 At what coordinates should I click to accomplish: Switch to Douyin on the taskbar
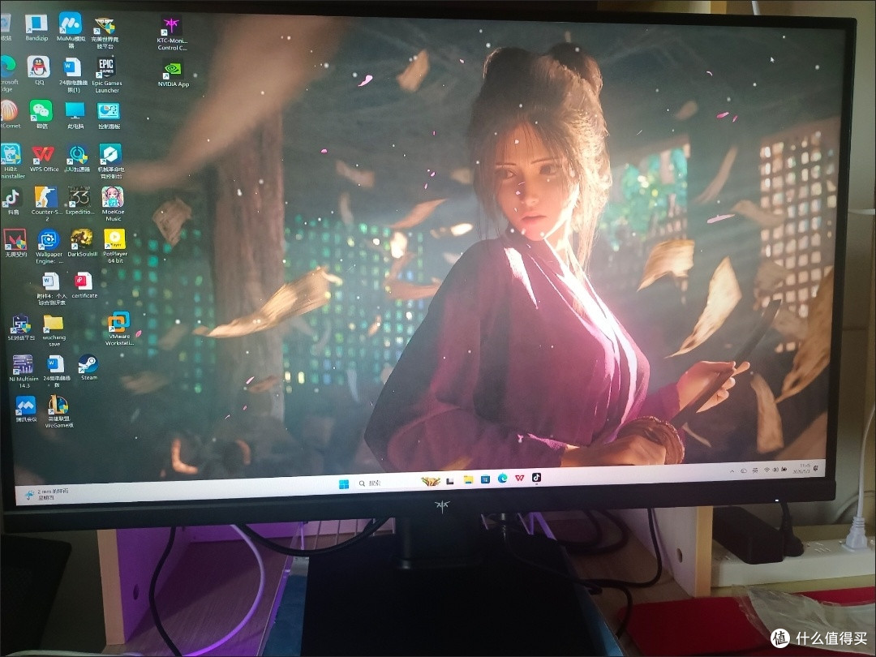coord(536,477)
